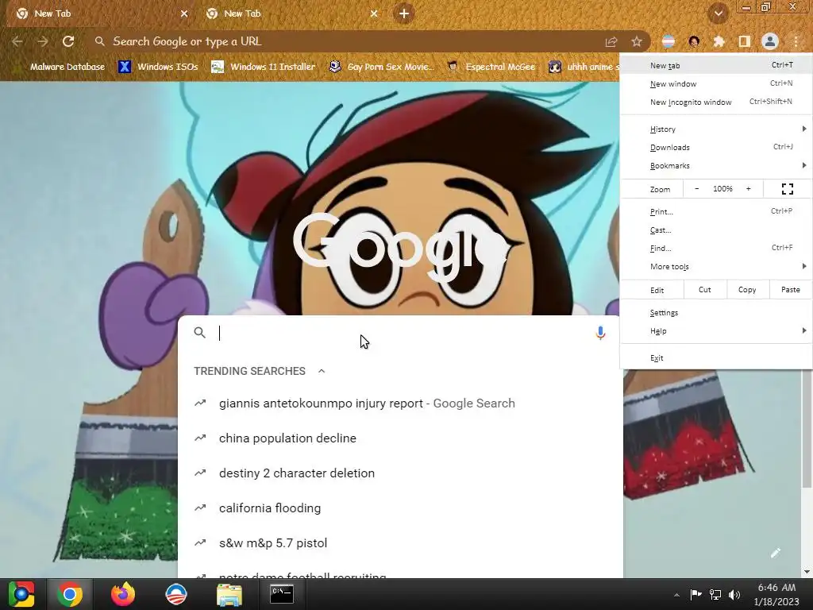Expand the Help submenu
The height and width of the screenshot is (610, 813).
pyautogui.click(x=716, y=331)
